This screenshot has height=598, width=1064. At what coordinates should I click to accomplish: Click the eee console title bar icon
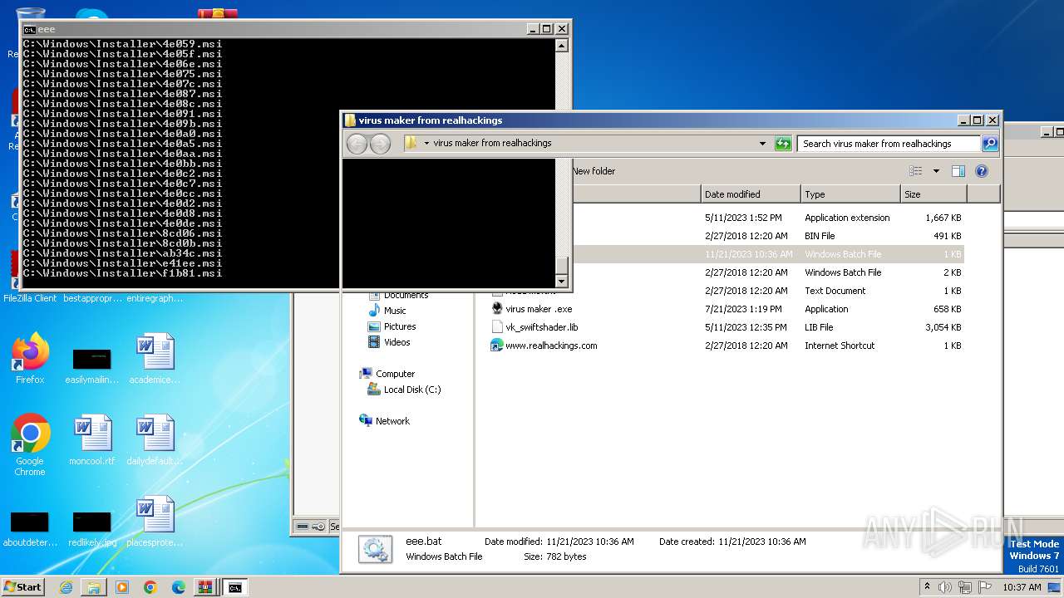[x=30, y=29]
